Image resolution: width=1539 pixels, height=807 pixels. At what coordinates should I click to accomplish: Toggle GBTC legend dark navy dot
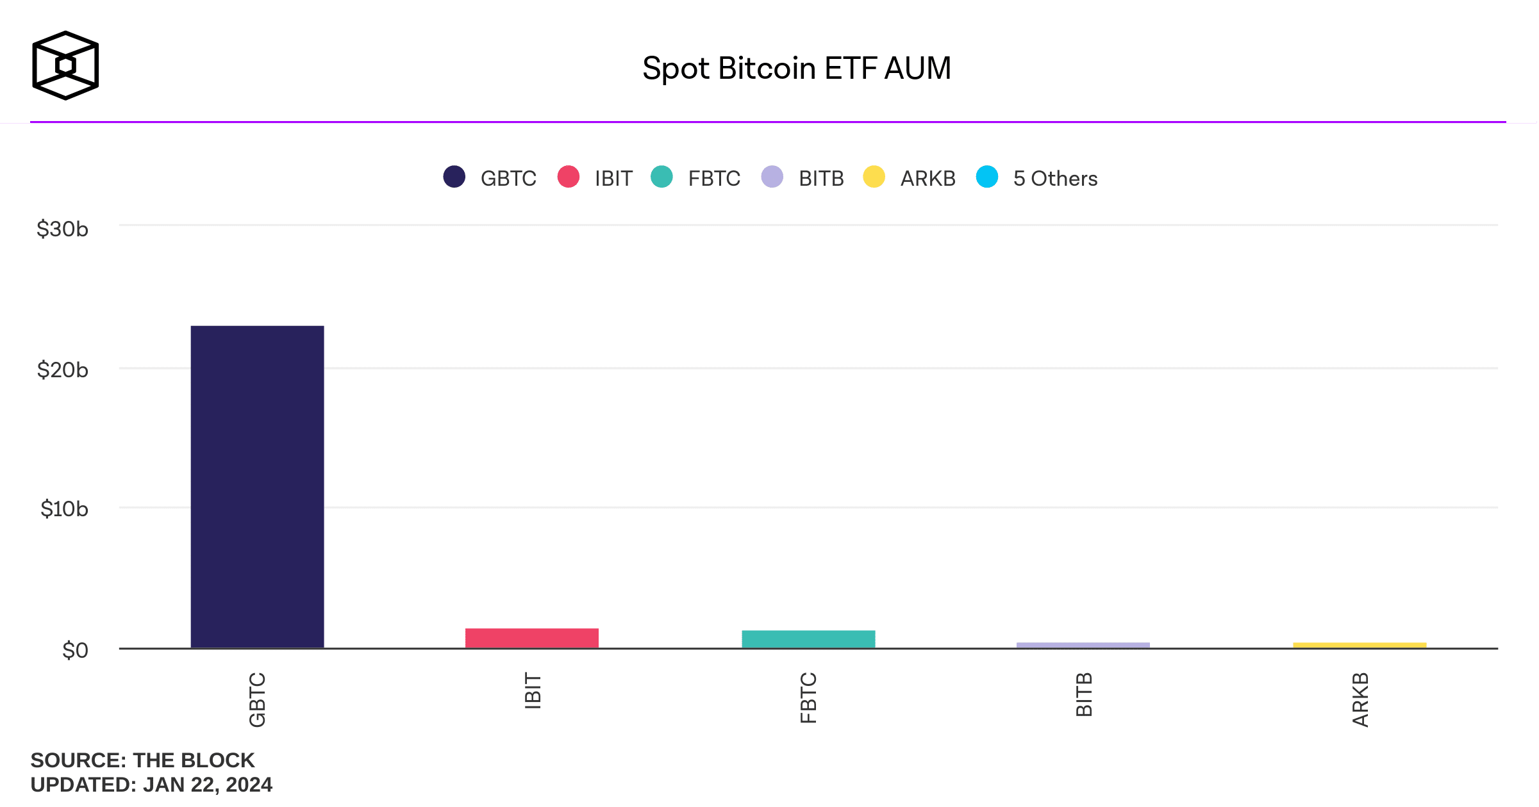point(454,177)
